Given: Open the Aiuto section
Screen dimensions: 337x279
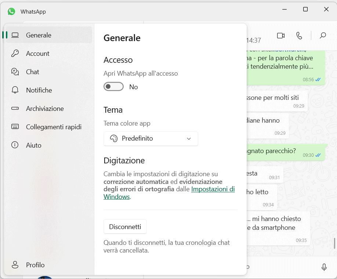Looking at the screenshot, I should tap(49, 145).
